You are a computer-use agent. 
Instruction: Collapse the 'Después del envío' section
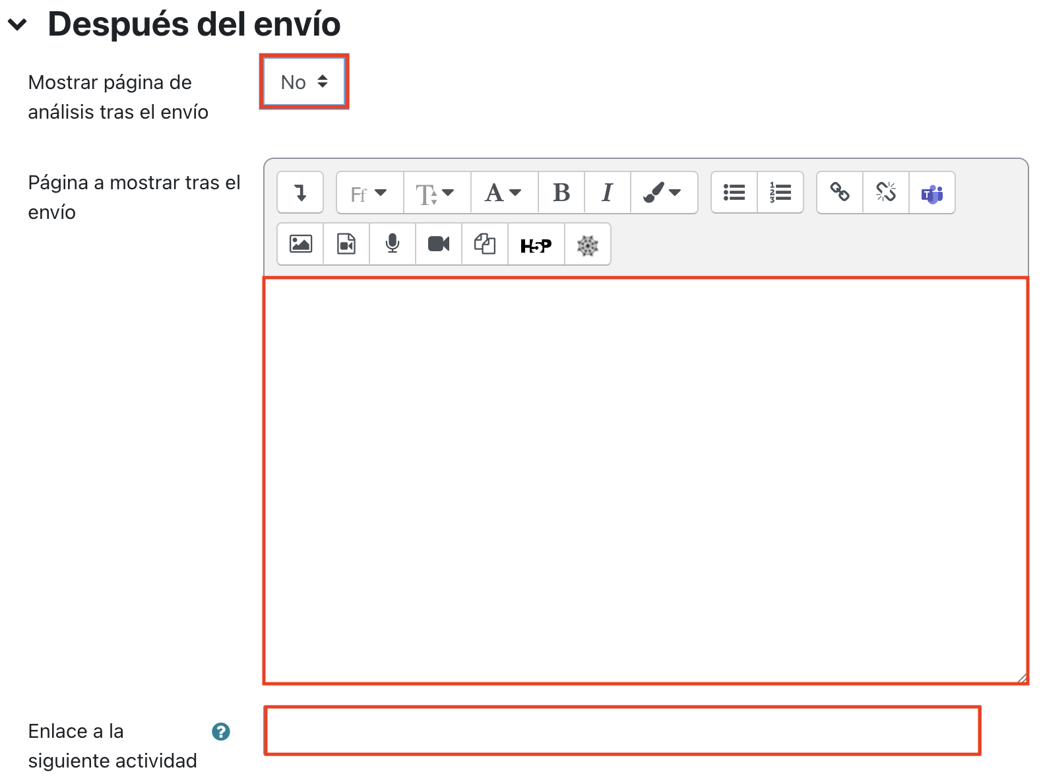17,25
